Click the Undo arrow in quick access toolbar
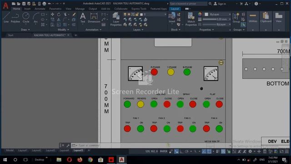This screenshot has width=291, height=164. coord(50,4)
